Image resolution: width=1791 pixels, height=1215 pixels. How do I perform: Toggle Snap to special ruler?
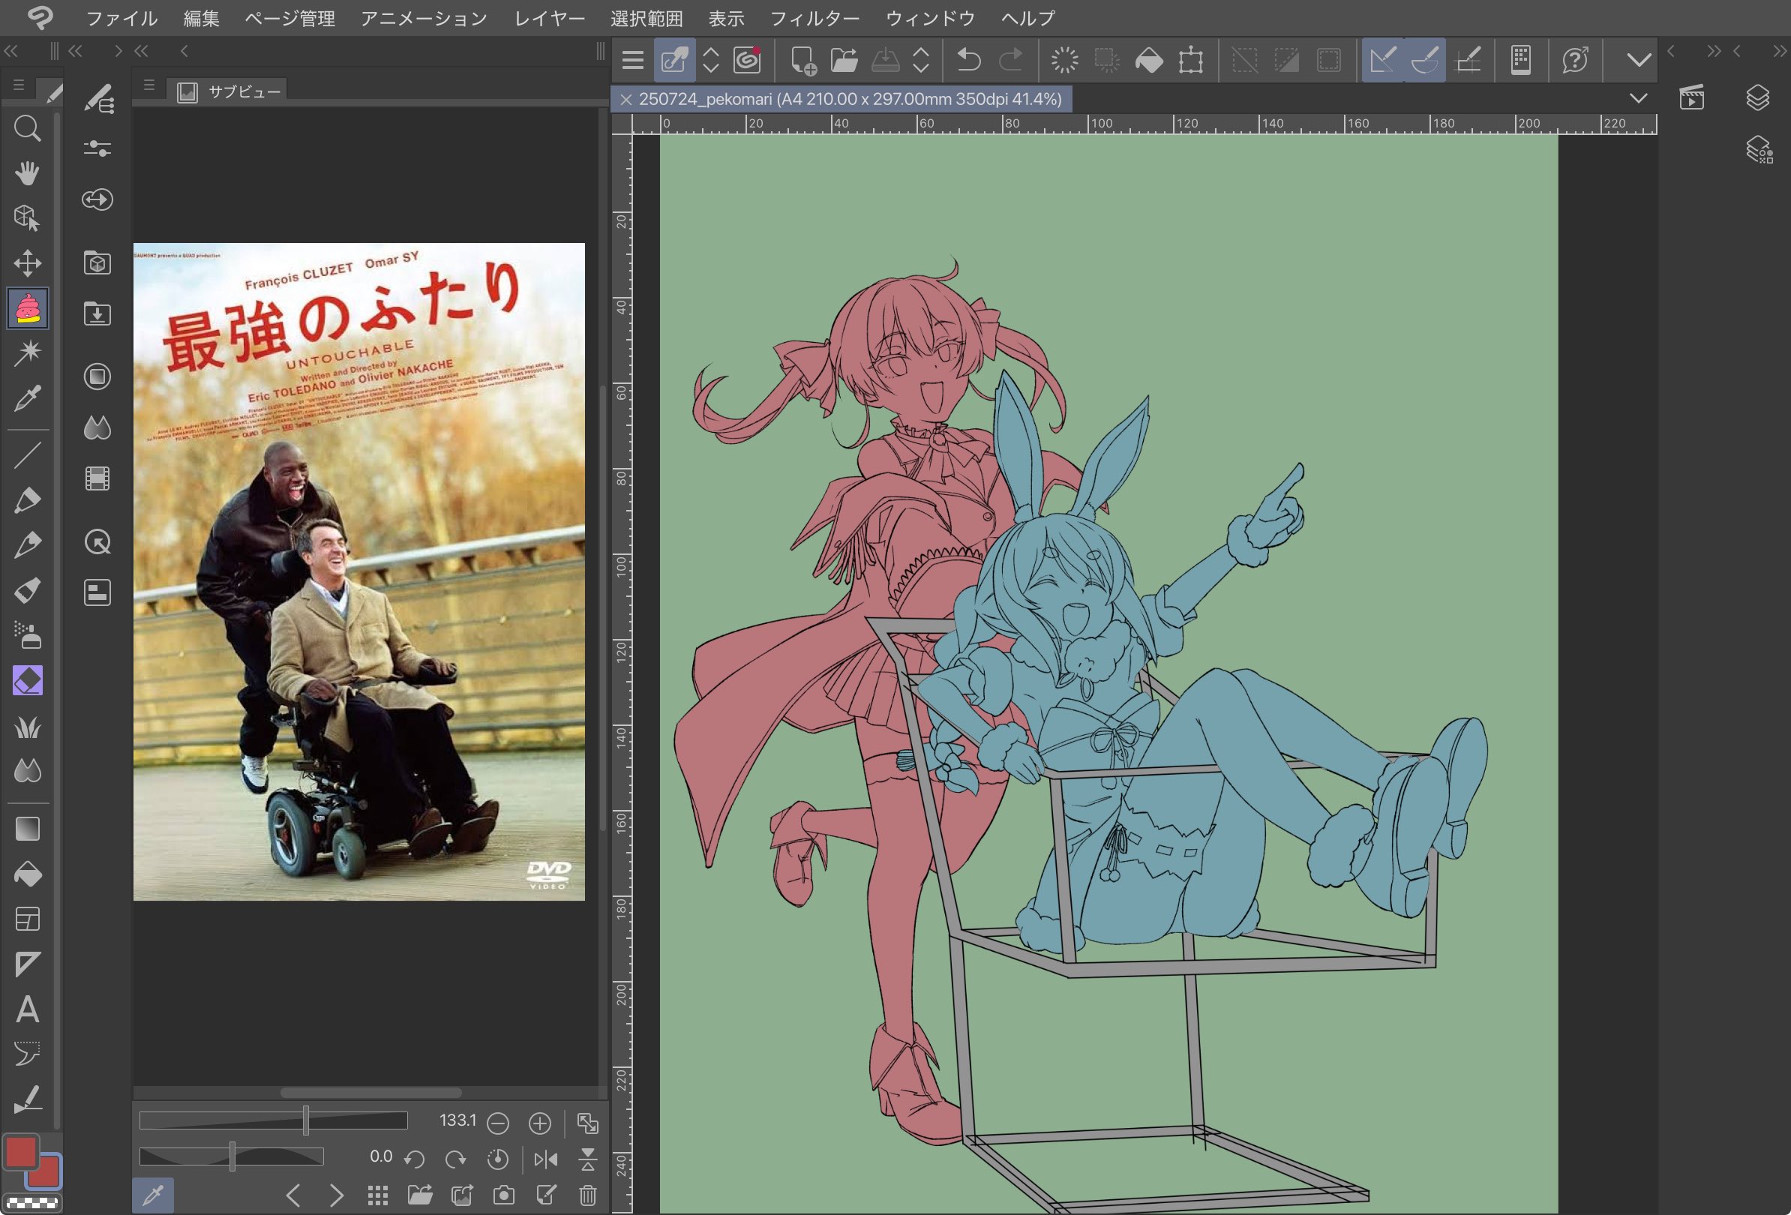click(x=1424, y=59)
